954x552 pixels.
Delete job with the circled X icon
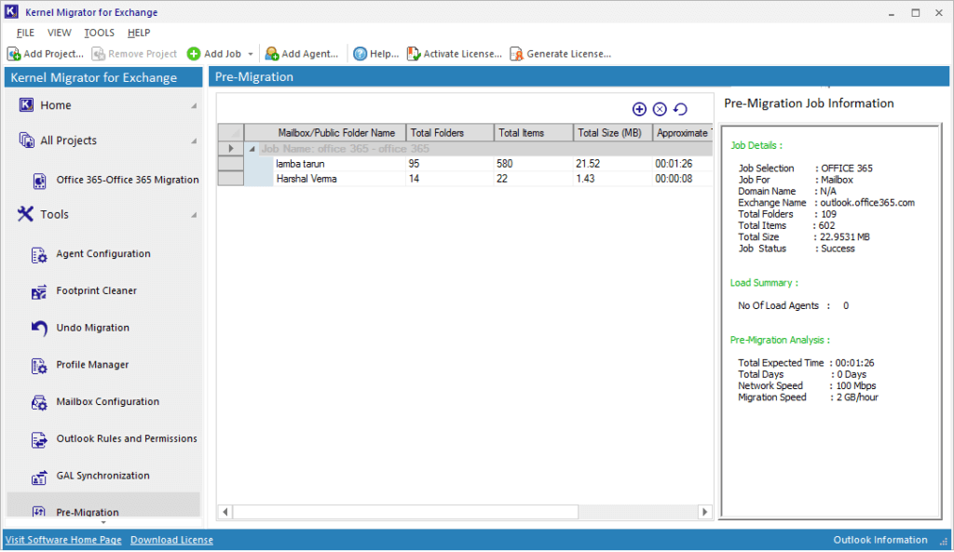coord(660,109)
